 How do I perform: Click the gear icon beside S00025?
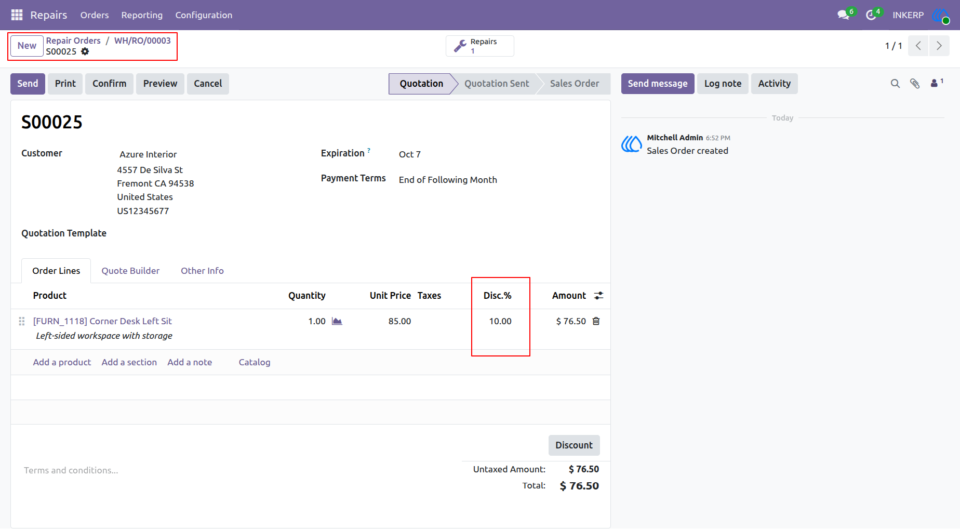85,51
